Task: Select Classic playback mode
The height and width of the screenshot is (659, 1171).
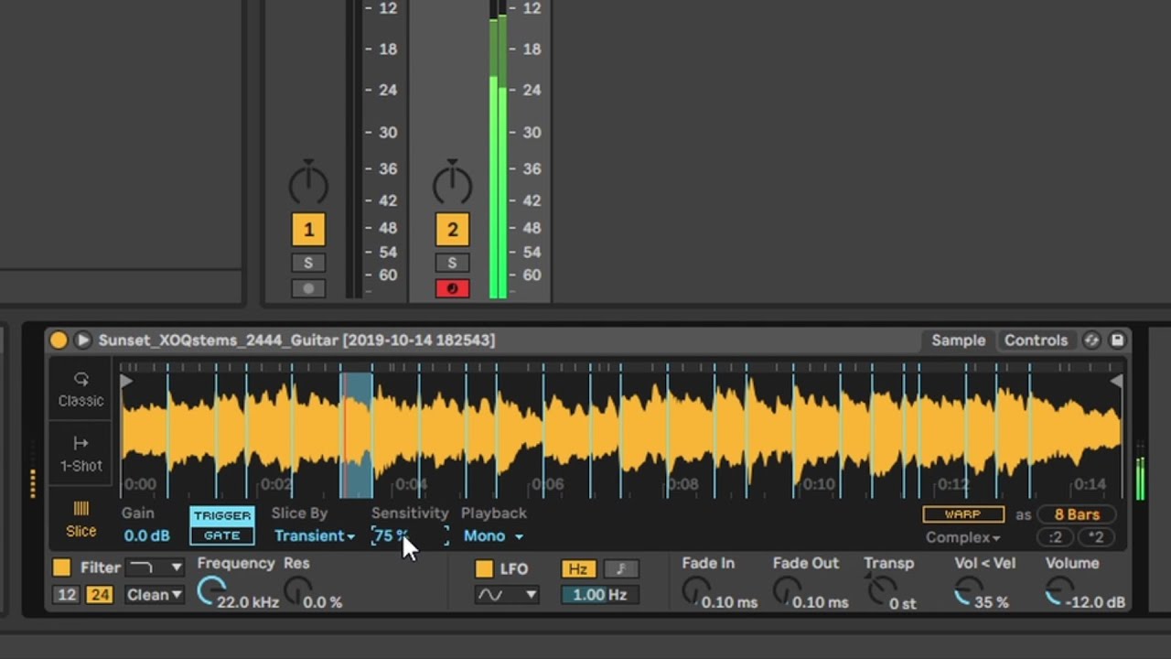Action: [x=81, y=389]
